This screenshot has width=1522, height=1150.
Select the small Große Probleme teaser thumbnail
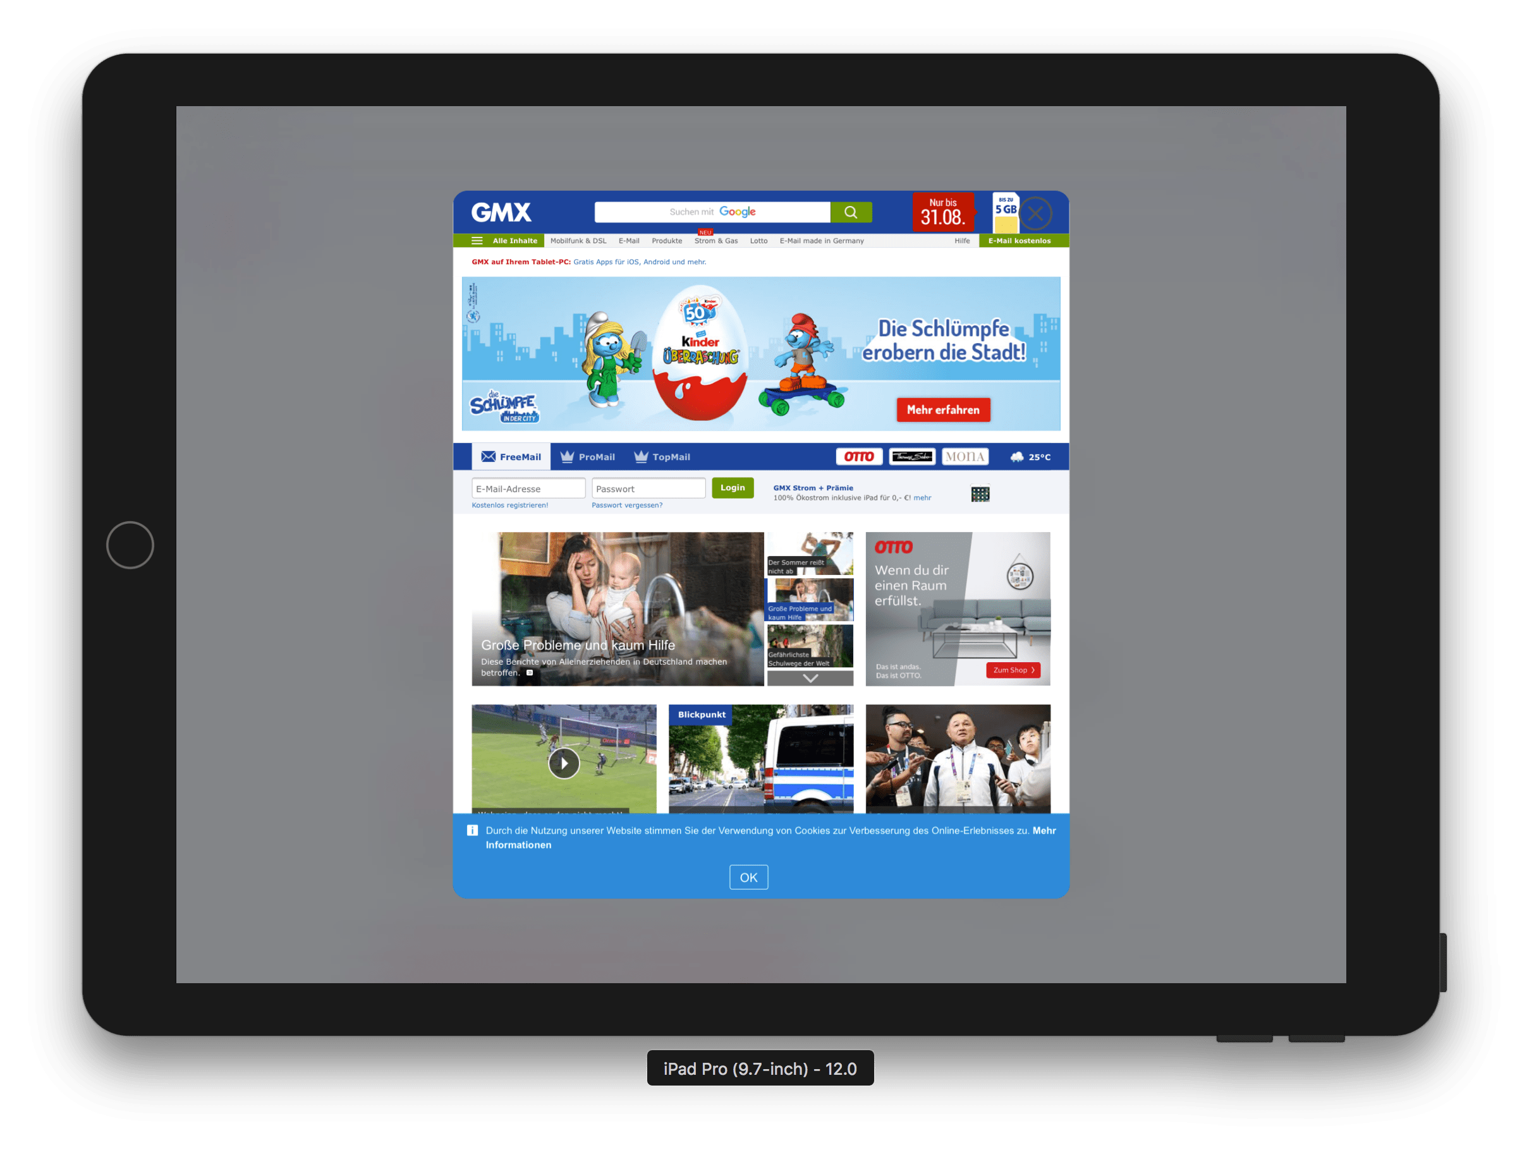point(810,600)
